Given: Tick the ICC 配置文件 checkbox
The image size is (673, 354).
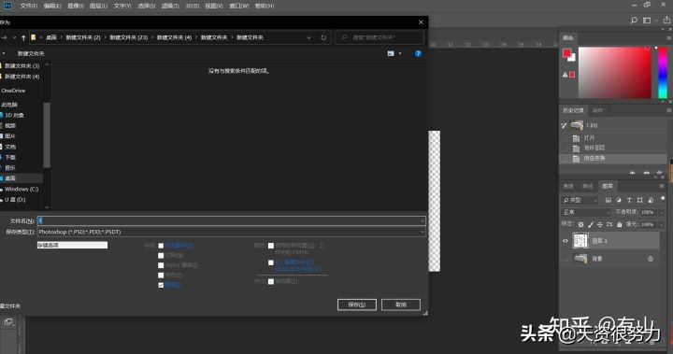Looking at the screenshot, I should 271,262.
